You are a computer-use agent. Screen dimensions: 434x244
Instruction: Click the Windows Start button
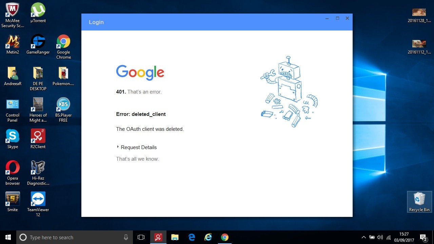pyautogui.click(x=8, y=237)
